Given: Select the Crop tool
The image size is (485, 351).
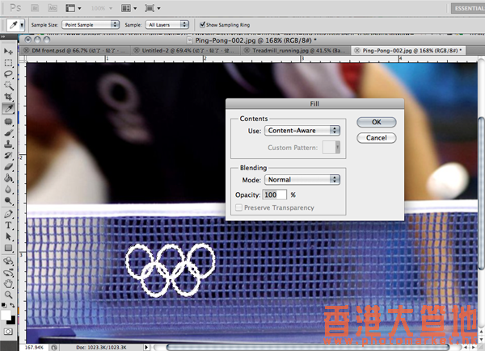Looking at the screenshot, I should 8,97.
